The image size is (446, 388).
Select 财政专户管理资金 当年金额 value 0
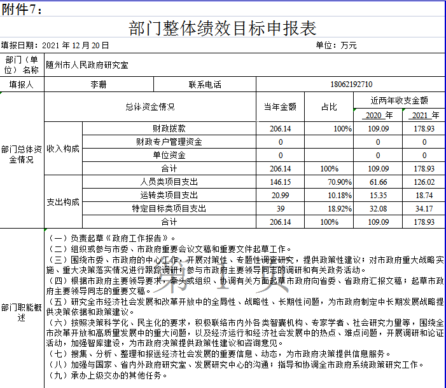[281, 142]
